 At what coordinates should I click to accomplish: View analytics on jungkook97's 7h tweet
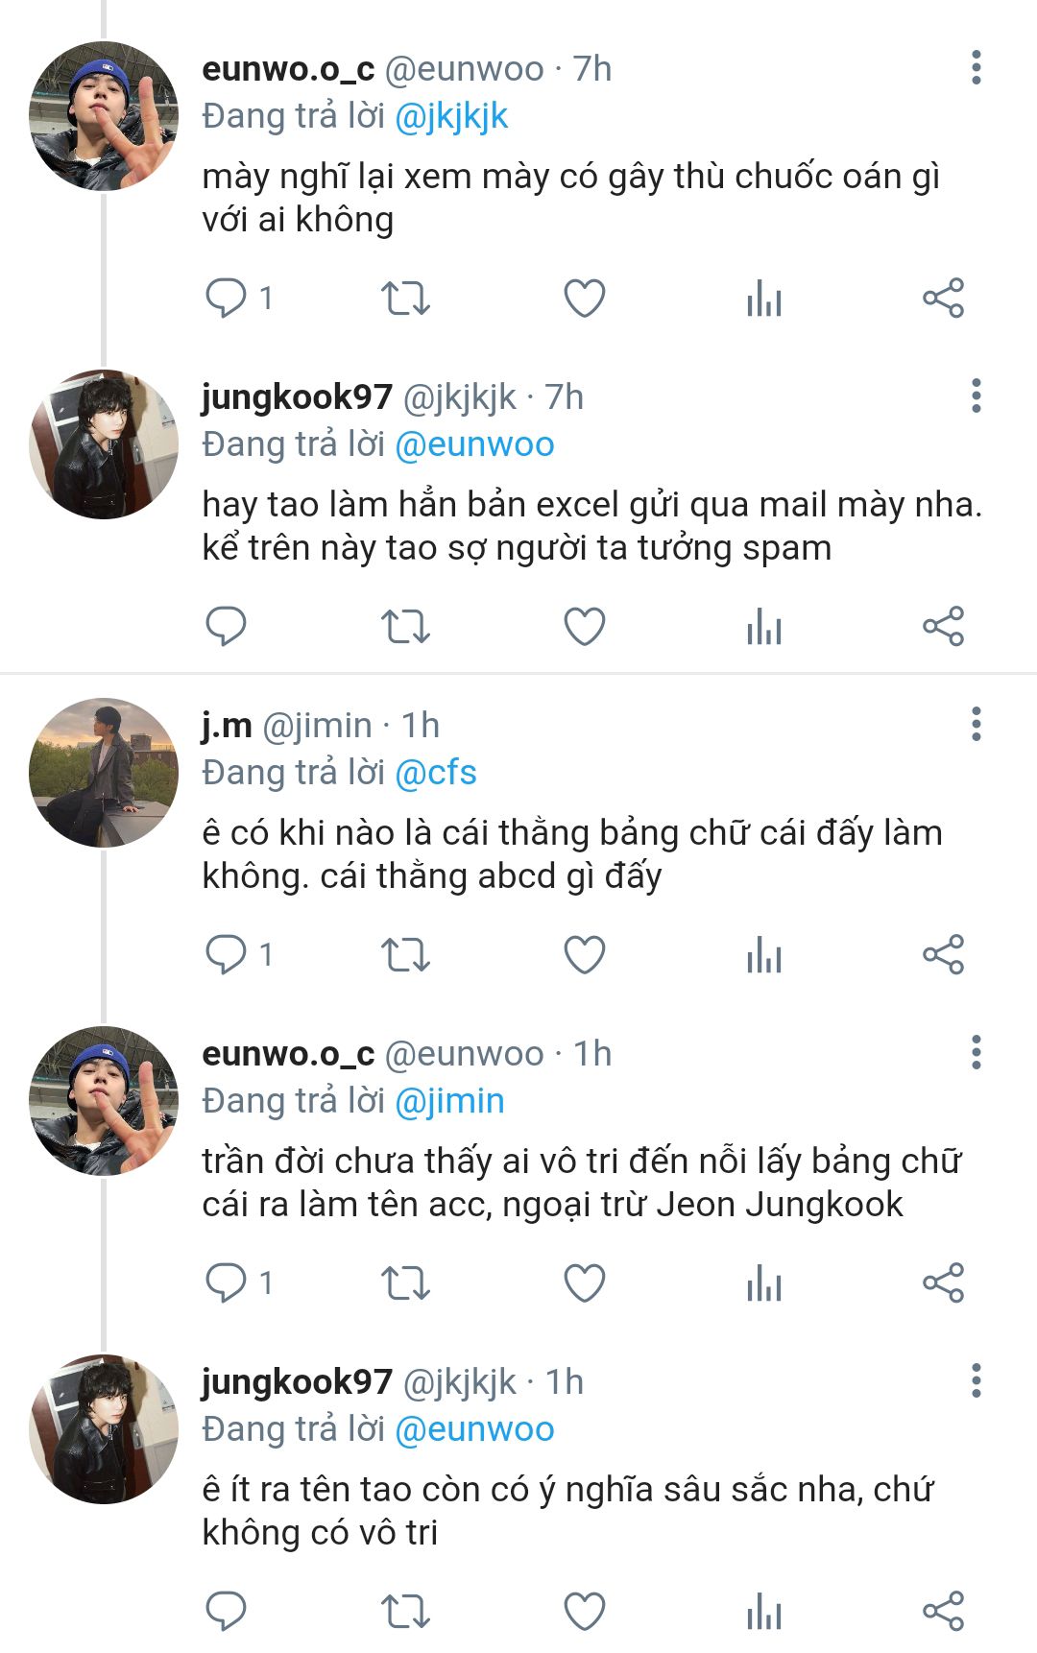pyautogui.click(x=764, y=627)
